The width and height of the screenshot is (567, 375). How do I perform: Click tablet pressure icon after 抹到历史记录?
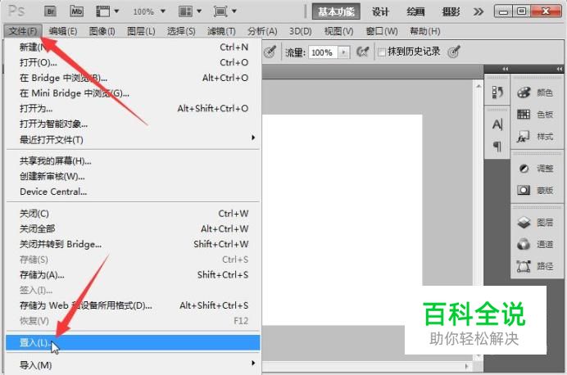(454, 52)
